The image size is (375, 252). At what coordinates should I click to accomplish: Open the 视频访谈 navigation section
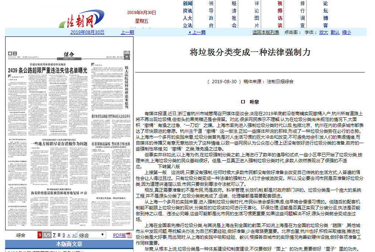[280, 14]
